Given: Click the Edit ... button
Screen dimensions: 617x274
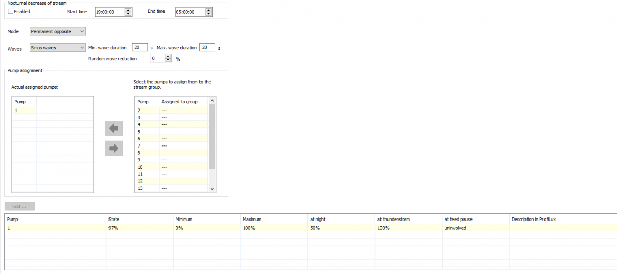Looking at the screenshot, I should (x=20, y=206).
